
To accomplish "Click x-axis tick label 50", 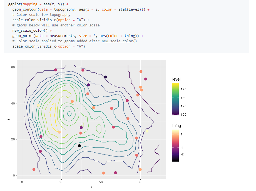I will (x=101, y=182).
